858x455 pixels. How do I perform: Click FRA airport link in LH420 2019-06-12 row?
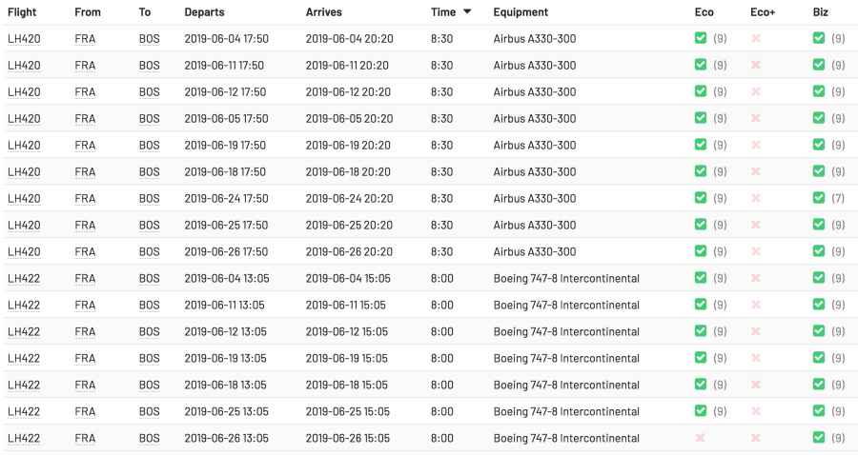(x=85, y=91)
